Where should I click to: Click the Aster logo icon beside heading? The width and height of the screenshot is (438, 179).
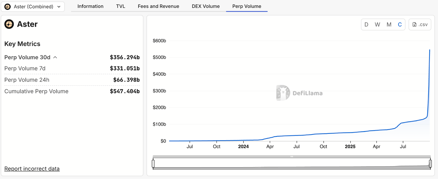click(9, 24)
